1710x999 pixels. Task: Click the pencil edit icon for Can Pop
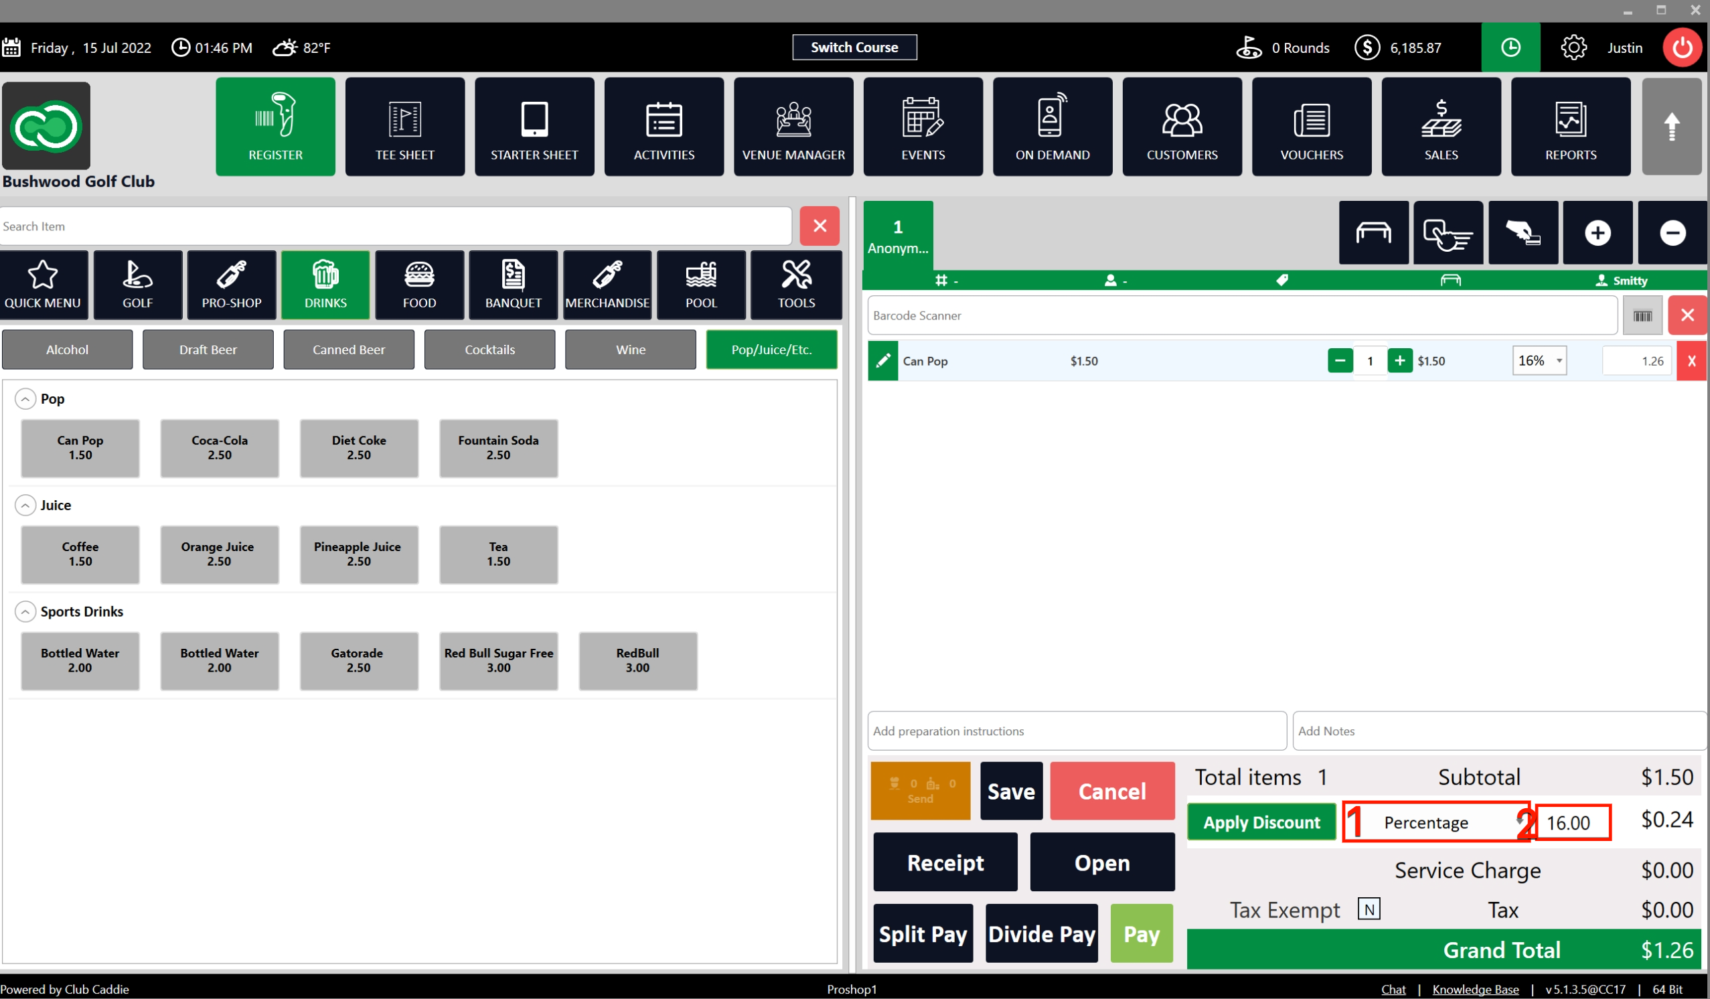pos(882,361)
